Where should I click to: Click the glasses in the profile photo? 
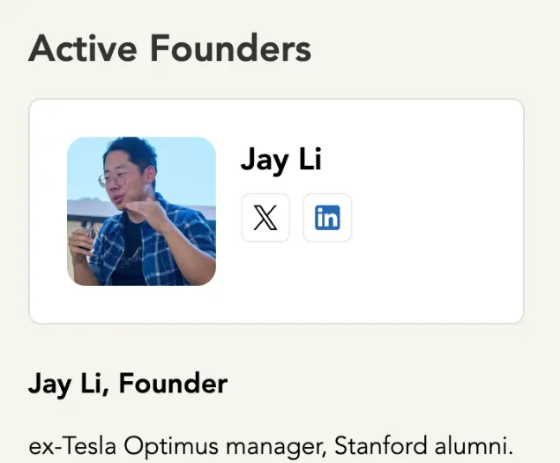pos(115,179)
